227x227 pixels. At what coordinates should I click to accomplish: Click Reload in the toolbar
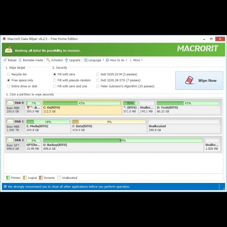pyautogui.click(x=10, y=60)
